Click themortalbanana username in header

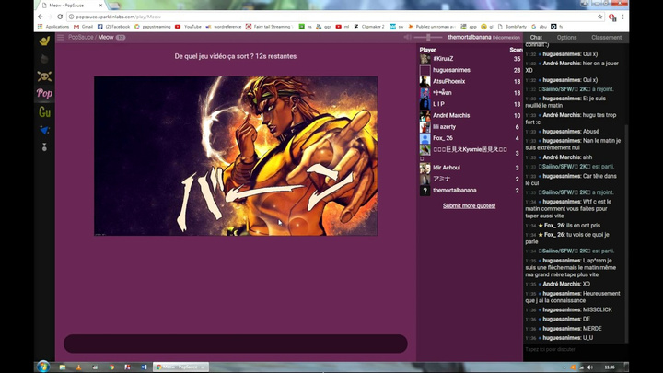click(470, 37)
